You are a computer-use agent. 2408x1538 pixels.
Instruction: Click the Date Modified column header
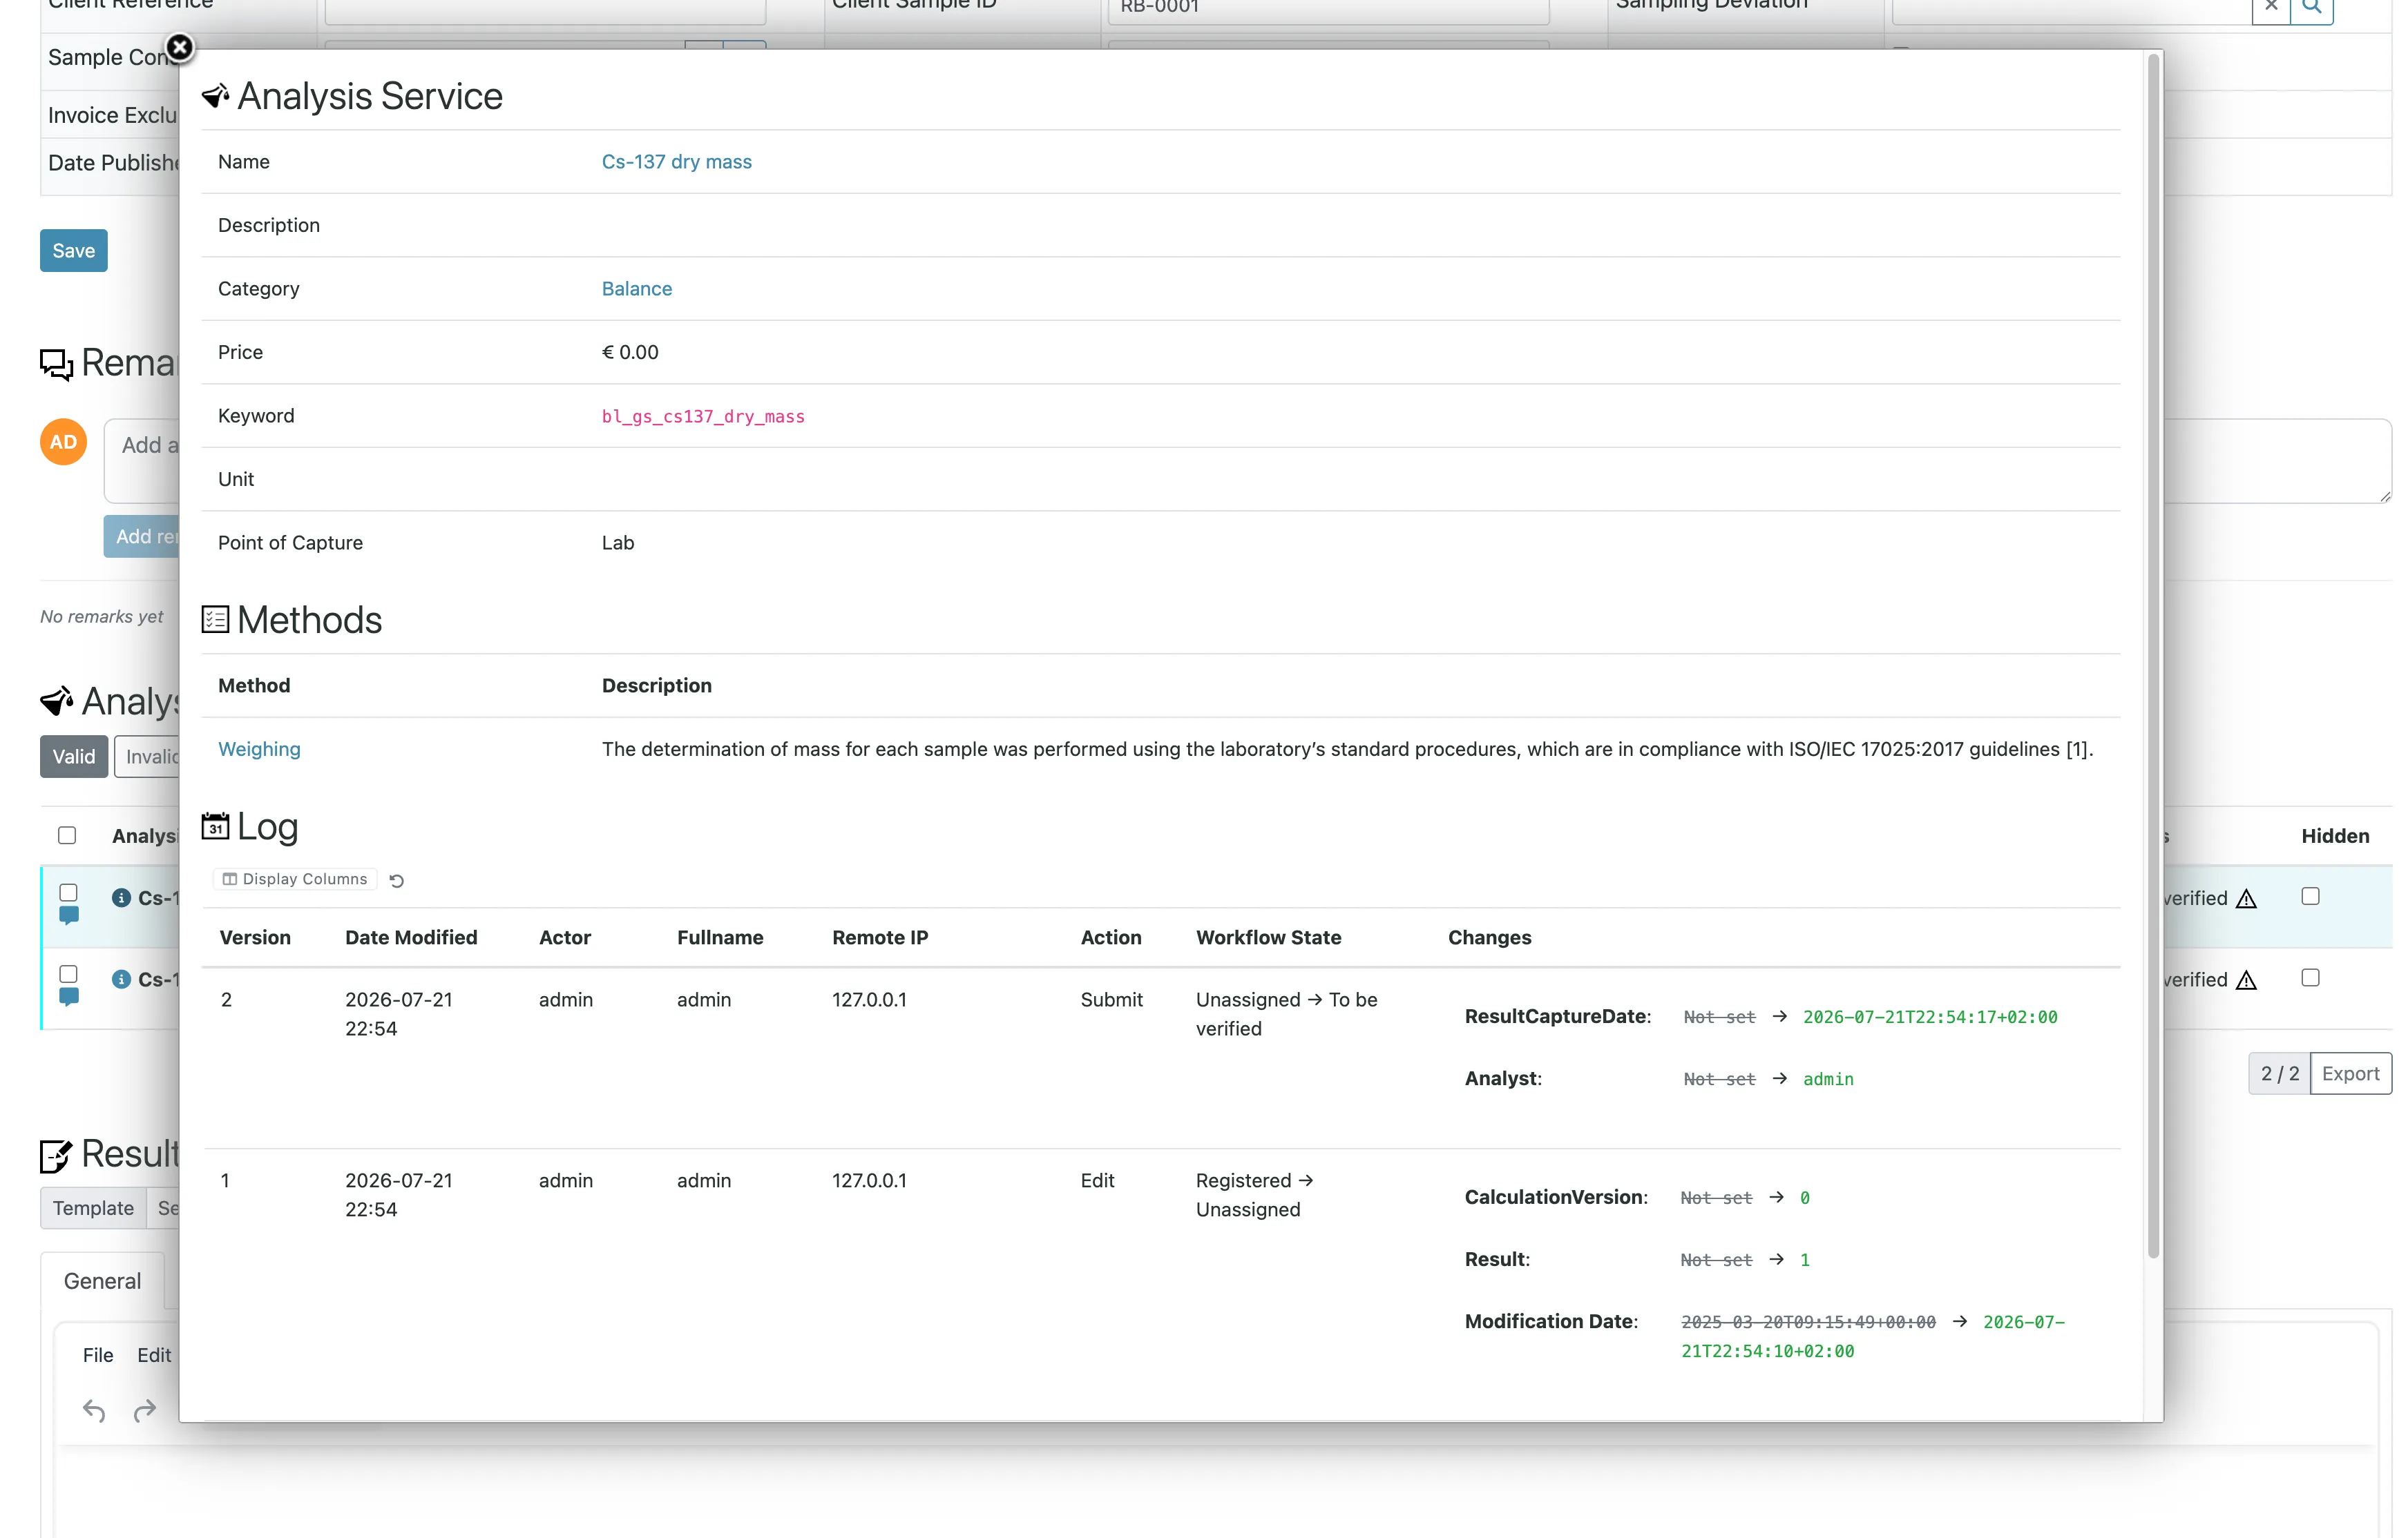[411, 937]
